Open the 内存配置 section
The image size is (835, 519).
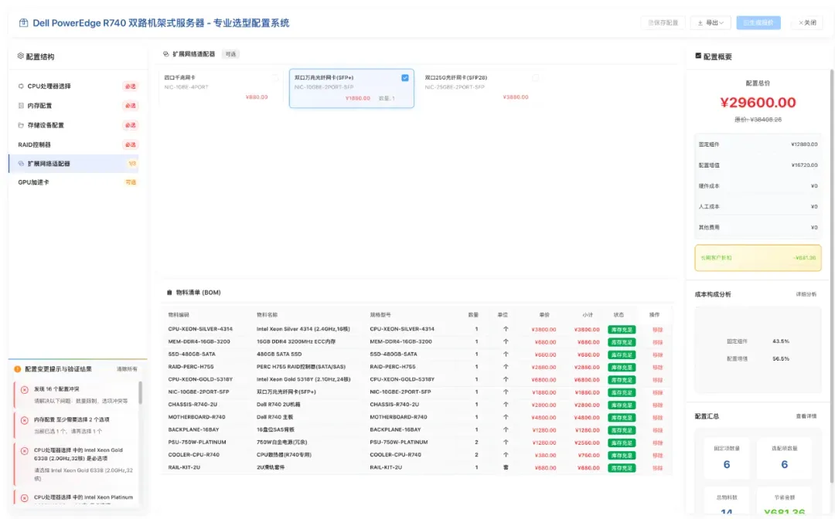coord(74,106)
